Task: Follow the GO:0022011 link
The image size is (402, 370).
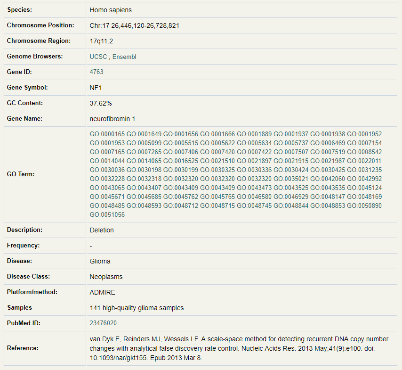Action: pyautogui.click(x=364, y=161)
